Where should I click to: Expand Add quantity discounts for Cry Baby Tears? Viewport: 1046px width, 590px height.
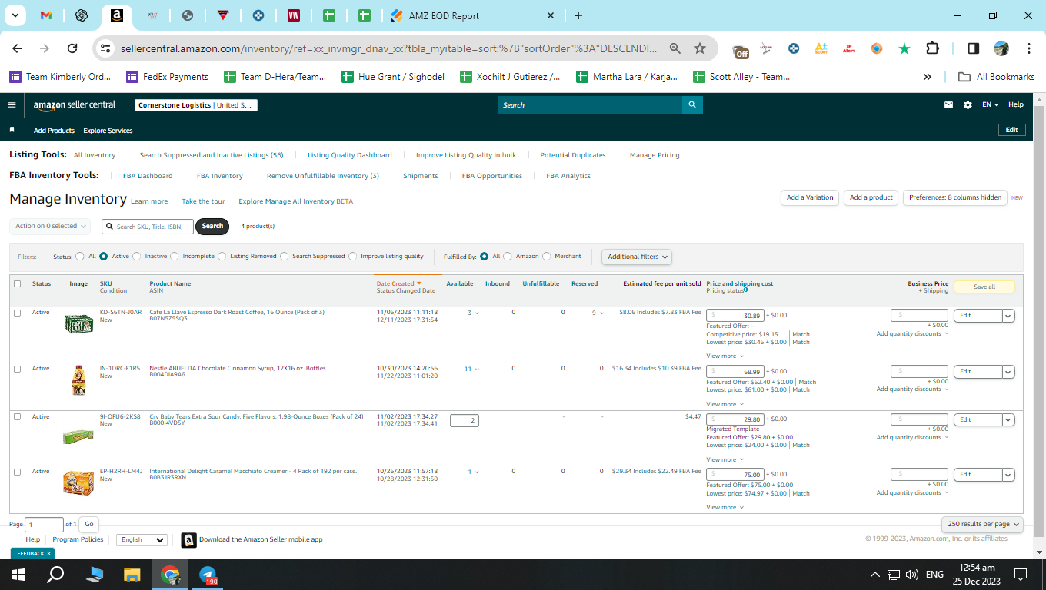(x=912, y=438)
